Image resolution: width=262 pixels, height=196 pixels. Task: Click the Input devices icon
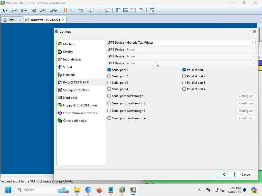[59, 59]
